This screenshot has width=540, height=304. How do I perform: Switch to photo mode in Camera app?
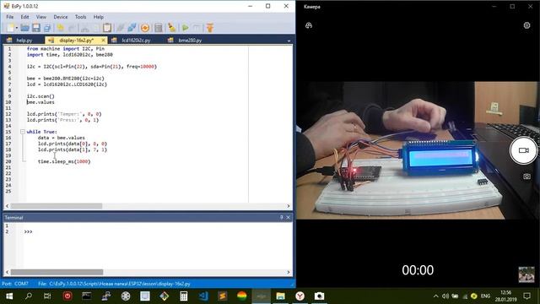pos(526,176)
